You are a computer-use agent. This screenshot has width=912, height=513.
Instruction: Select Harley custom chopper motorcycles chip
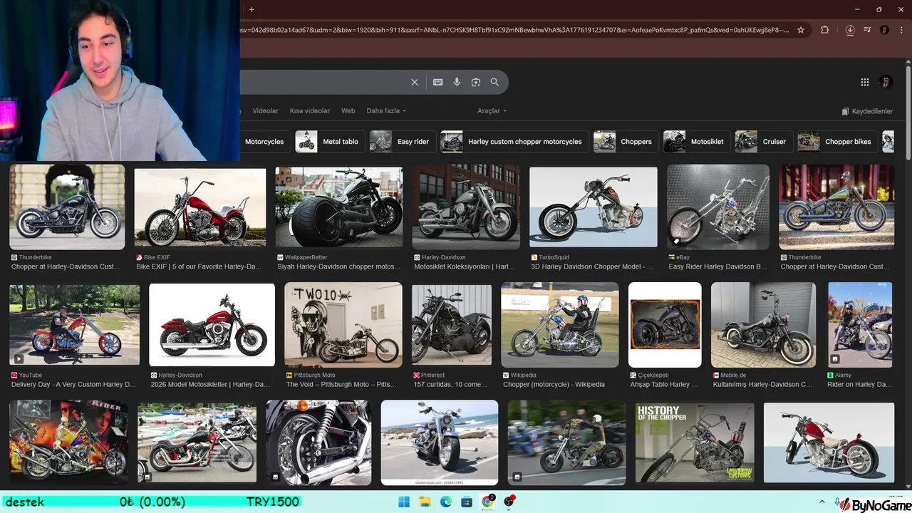tap(514, 141)
